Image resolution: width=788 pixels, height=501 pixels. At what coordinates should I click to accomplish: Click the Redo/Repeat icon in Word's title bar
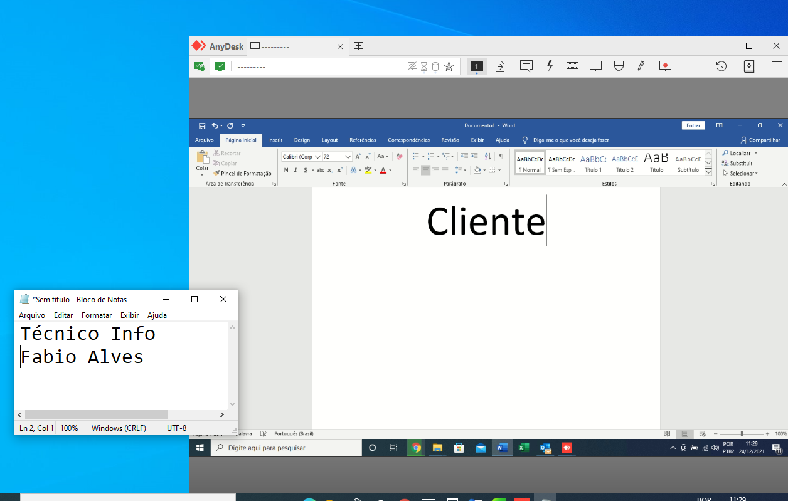230,125
